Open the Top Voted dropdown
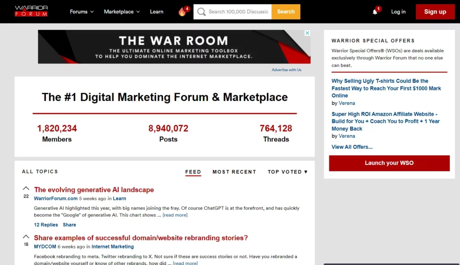This screenshot has width=460, height=265. click(287, 172)
